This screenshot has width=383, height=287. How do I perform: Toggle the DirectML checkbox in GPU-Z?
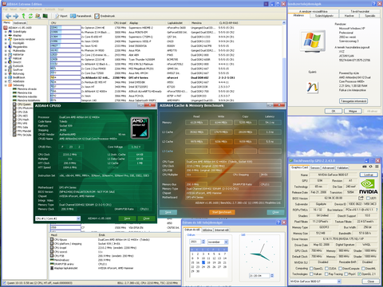click(364, 269)
